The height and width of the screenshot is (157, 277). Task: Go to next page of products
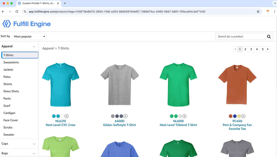(x=268, y=49)
